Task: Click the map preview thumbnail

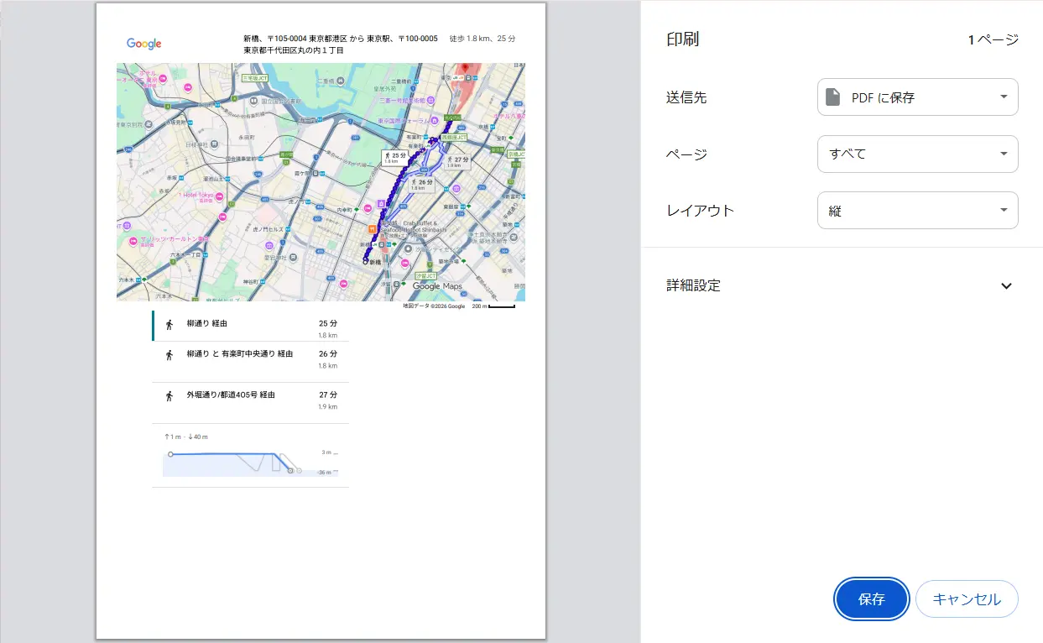Action: coord(321,181)
